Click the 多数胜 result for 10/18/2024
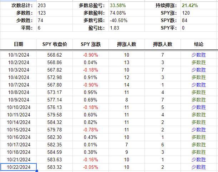 [199, 152]
